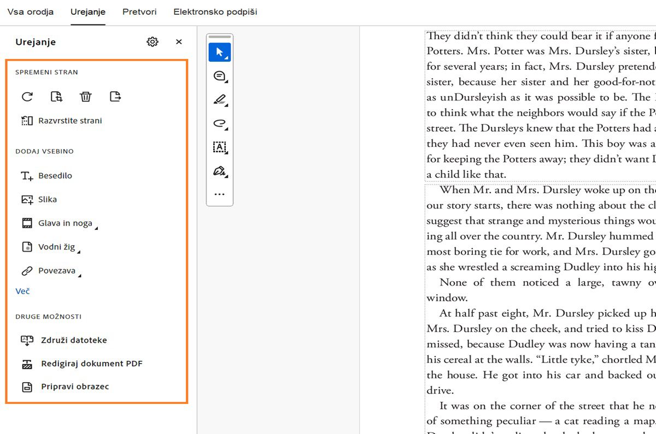Add text with Besedilo tool
Screen dimensions: 656x434
[46, 176]
